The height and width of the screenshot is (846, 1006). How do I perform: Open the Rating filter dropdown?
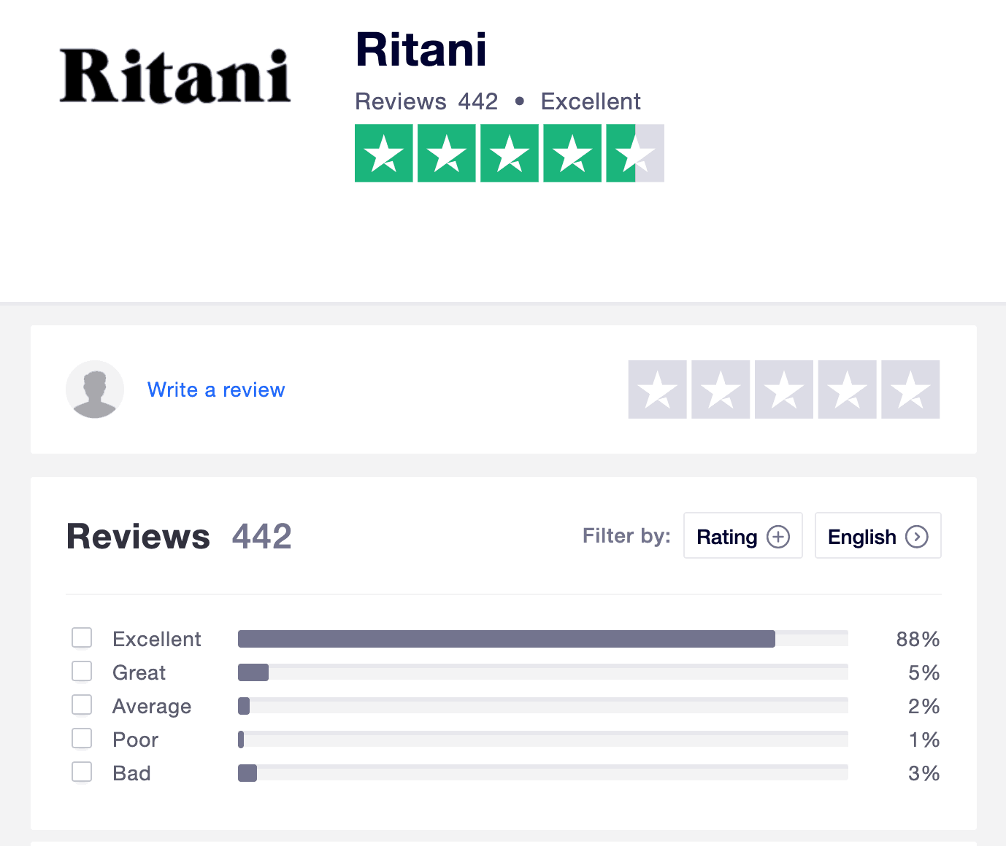point(742,535)
